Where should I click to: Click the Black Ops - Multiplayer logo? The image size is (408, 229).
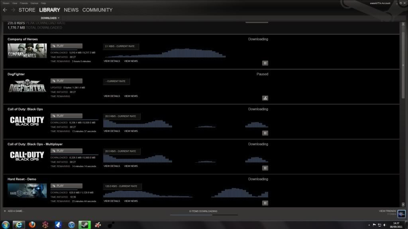27,156
